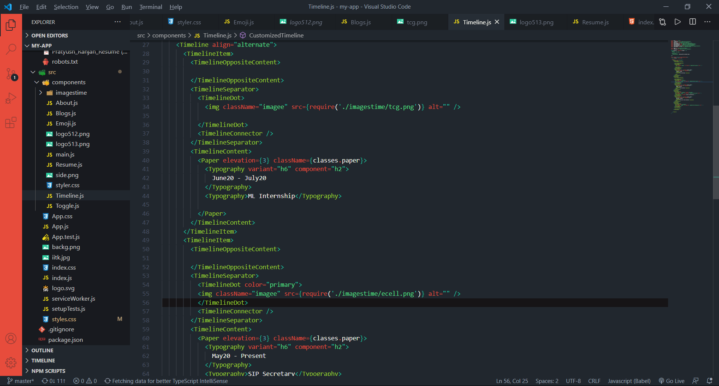
Task: Start Live Server via Go Live
Action: point(671,381)
